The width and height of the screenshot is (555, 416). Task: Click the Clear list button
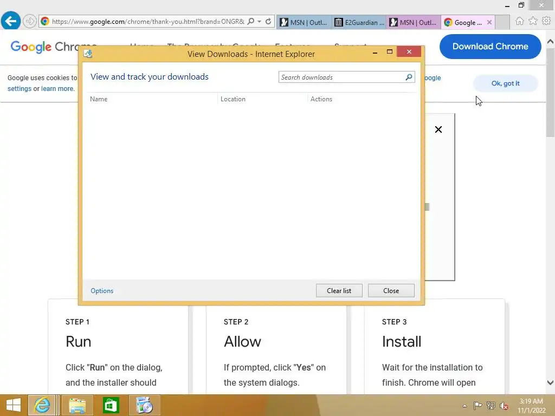pyautogui.click(x=339, y=291)
